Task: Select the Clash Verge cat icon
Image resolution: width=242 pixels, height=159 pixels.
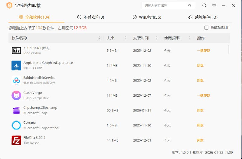Action: point(16,95)
